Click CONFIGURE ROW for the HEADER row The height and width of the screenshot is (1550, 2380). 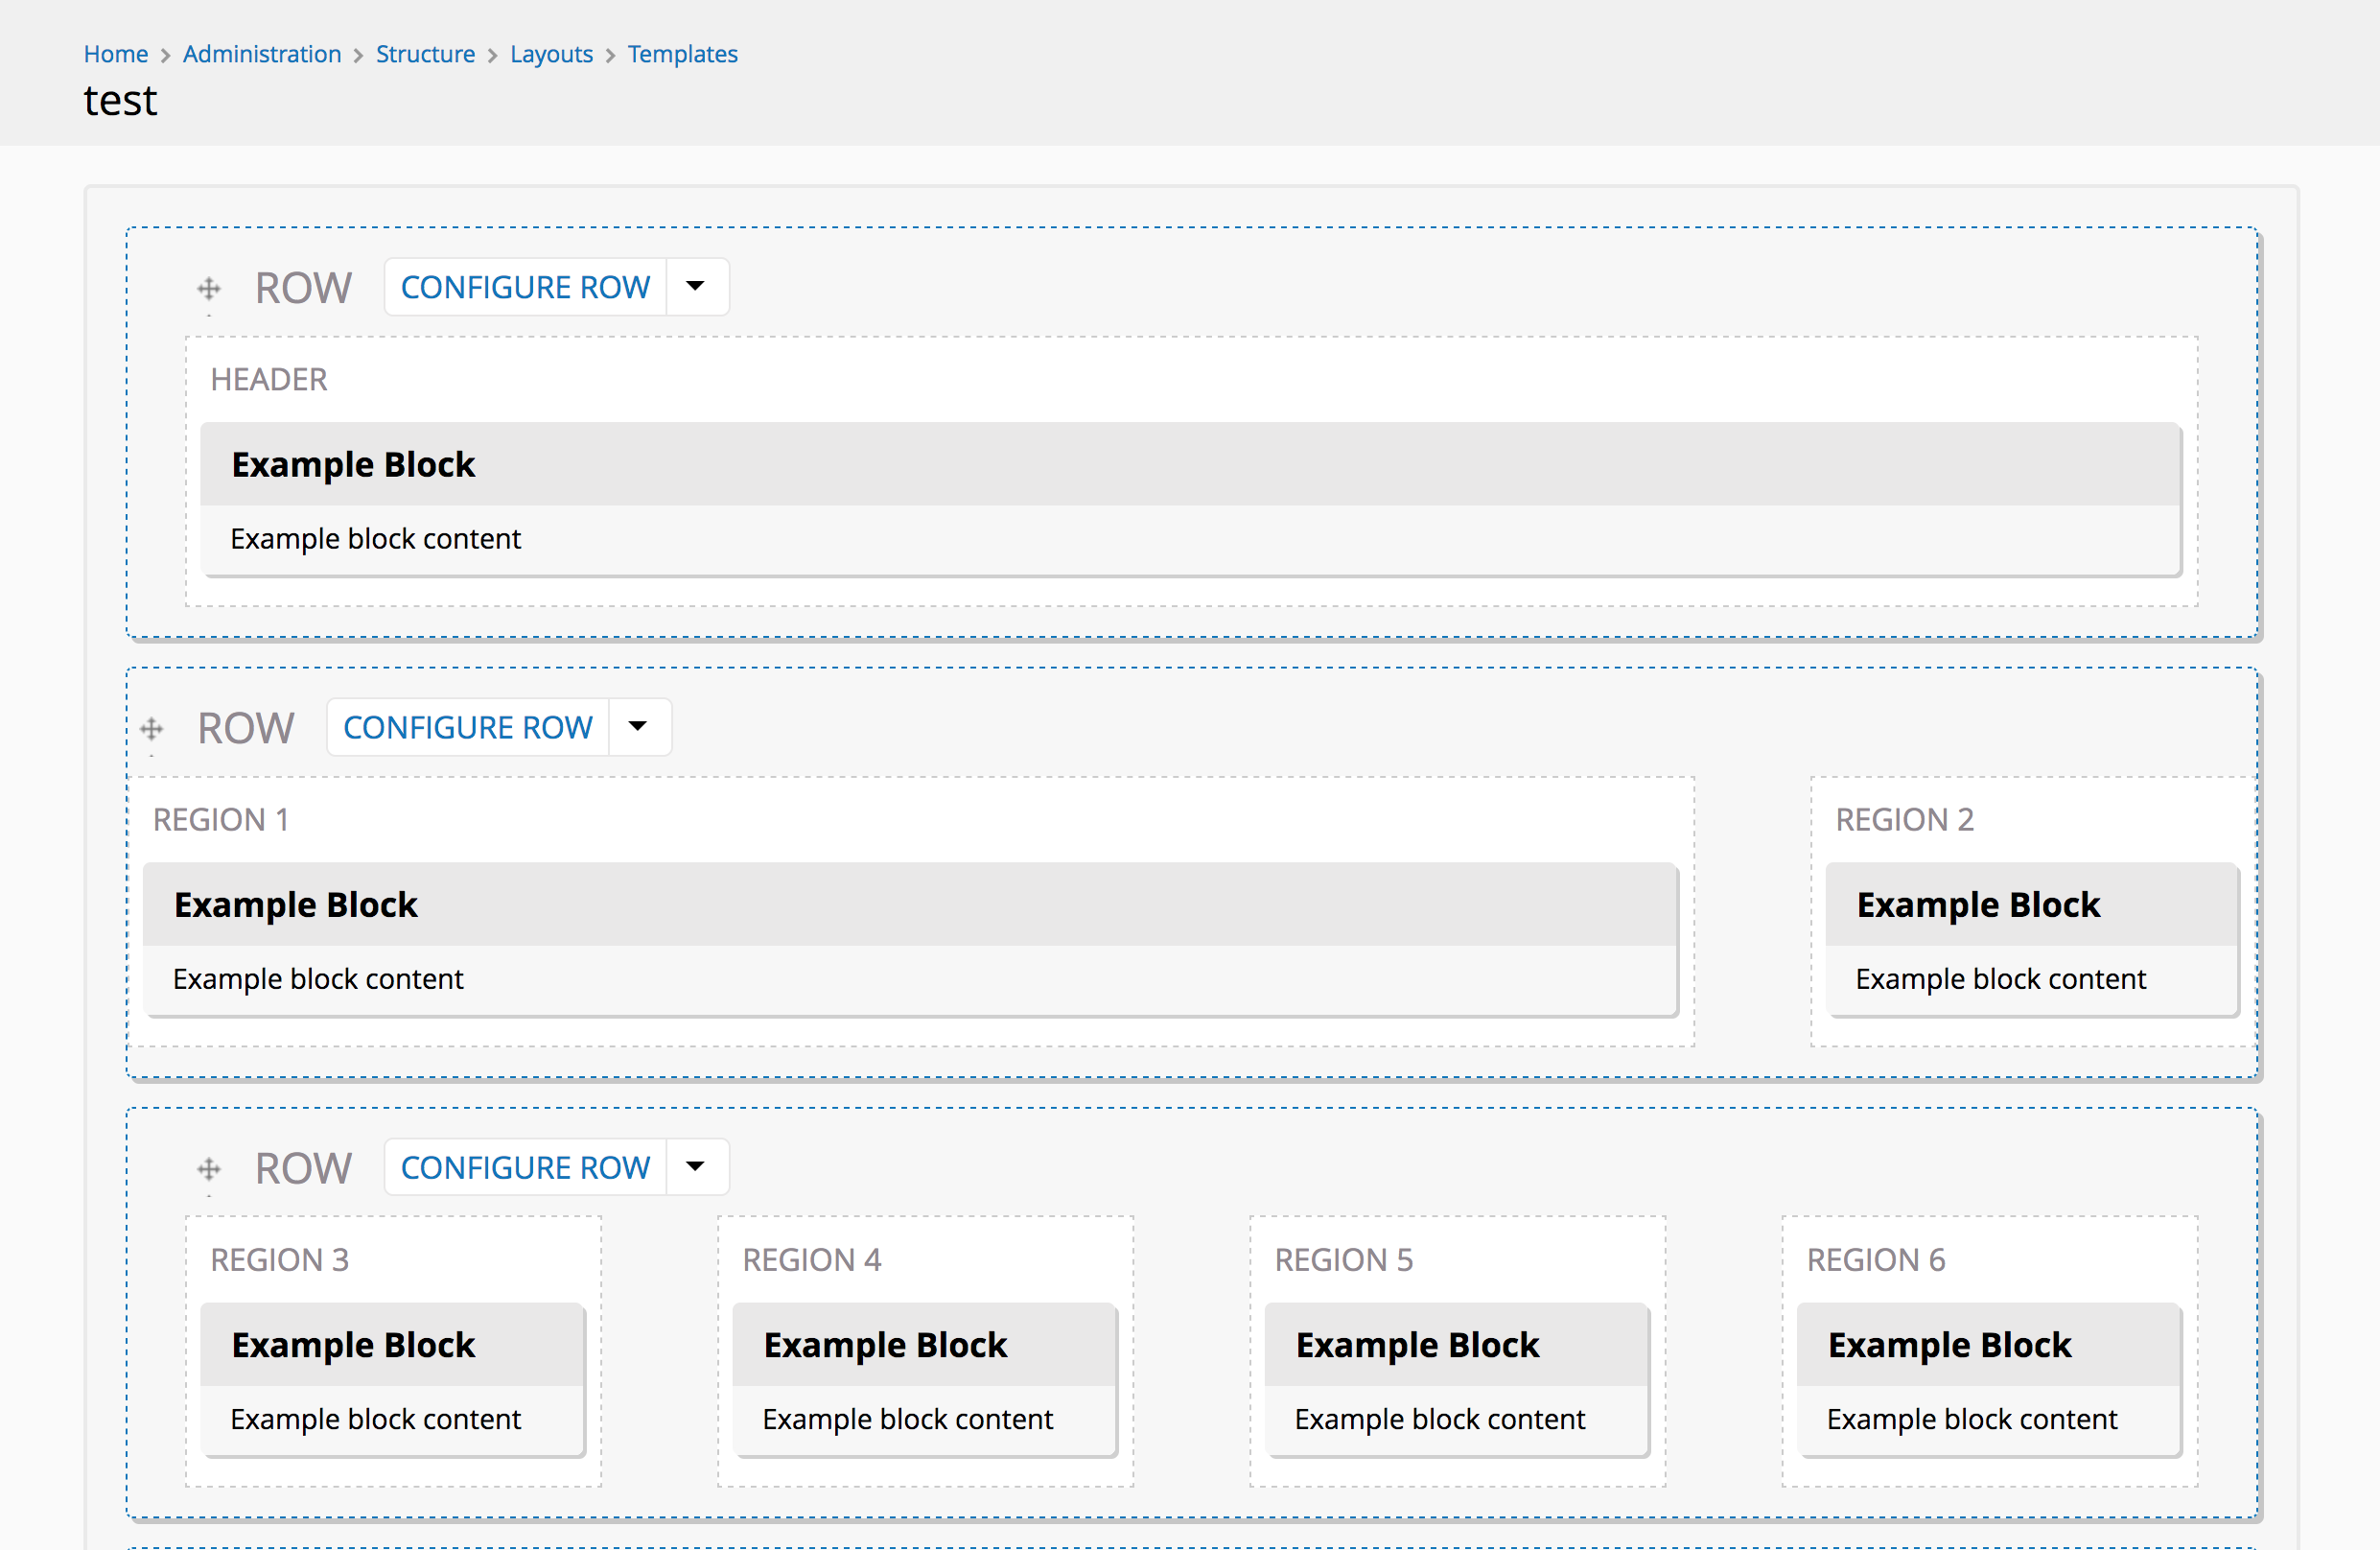point(526,286)
